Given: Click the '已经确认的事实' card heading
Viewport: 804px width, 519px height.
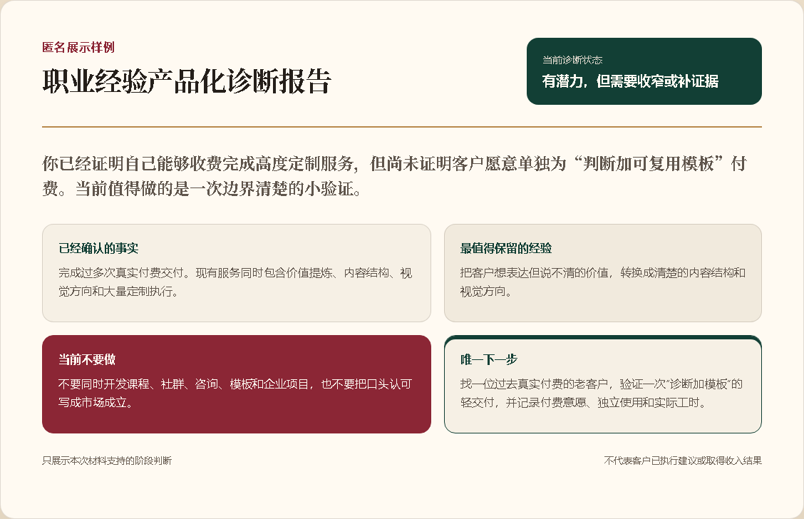Looking at the screenshot, I should tap(98, 249).
